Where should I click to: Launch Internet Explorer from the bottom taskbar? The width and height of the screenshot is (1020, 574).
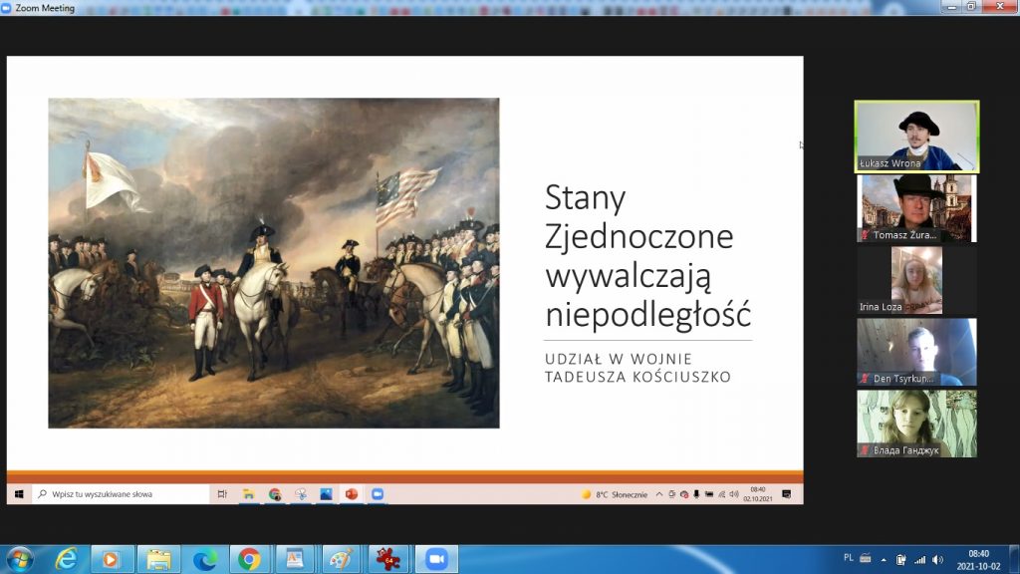click(67, 559)
